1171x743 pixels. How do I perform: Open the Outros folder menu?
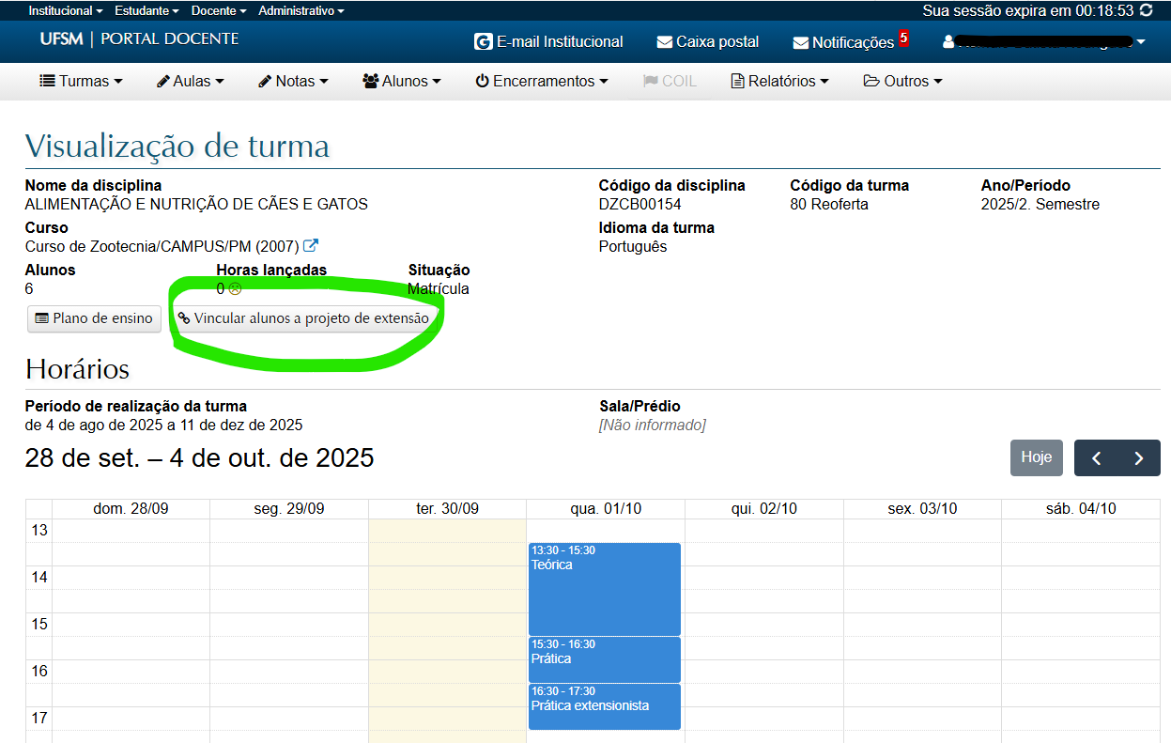[902, 82]
